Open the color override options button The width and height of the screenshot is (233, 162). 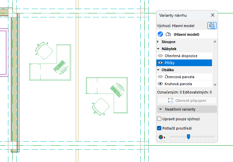click(162, 137)
